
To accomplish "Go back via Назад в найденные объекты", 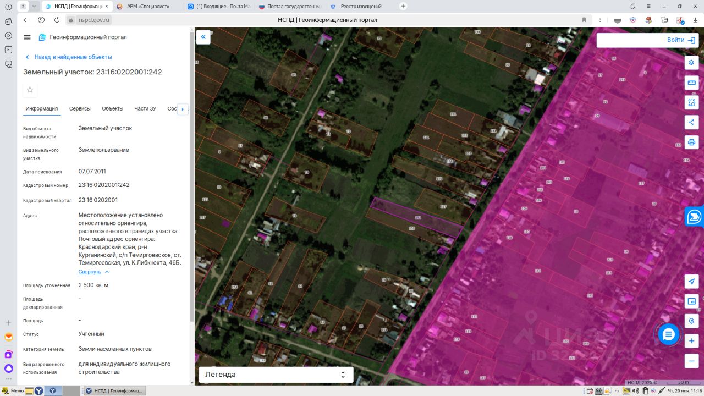I will tap(69, 57).
